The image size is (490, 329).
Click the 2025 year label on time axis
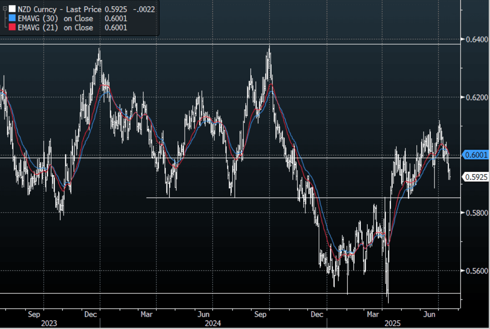click(393, 324)
